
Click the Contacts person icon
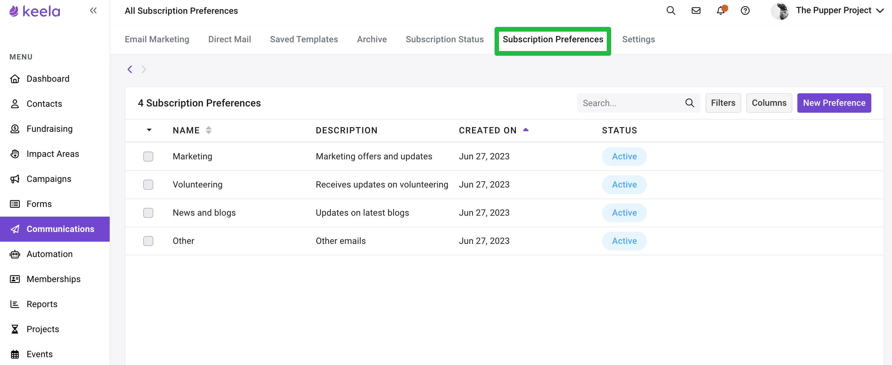point(14,104)
